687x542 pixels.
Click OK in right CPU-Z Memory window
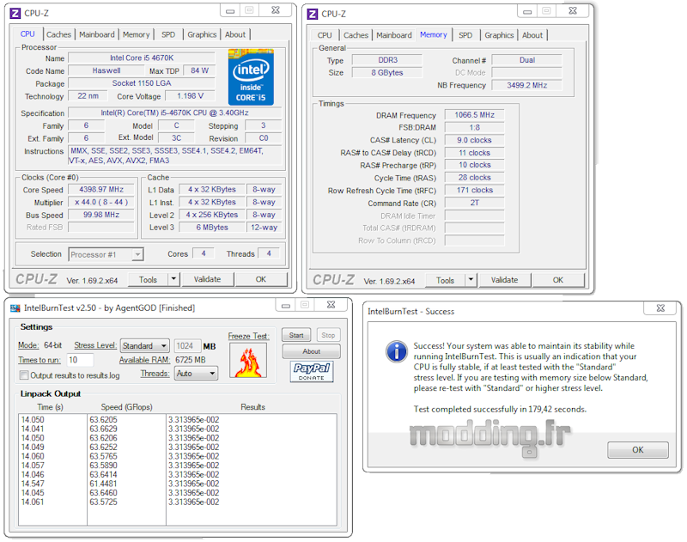557,280
